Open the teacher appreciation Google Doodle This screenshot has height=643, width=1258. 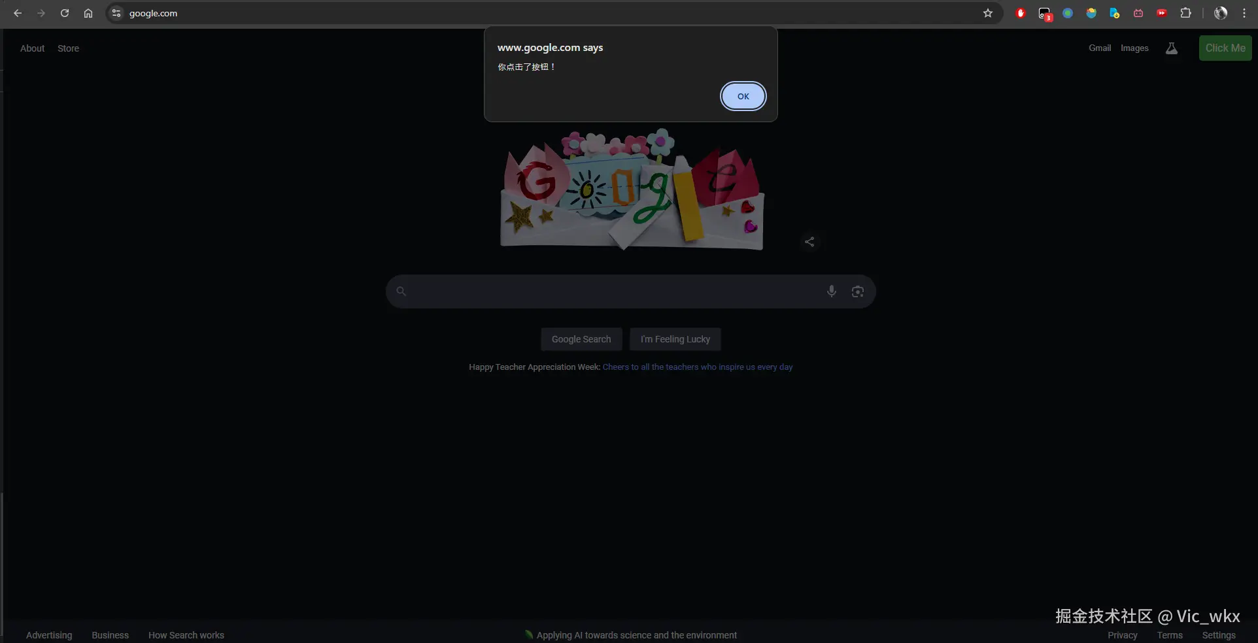pos(632,189)
